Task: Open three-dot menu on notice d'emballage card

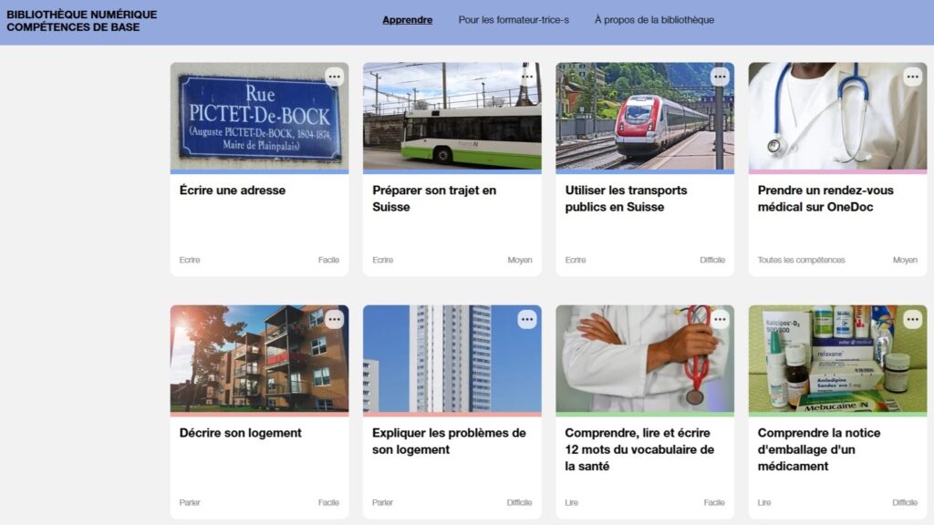Action: click(912, 320)
